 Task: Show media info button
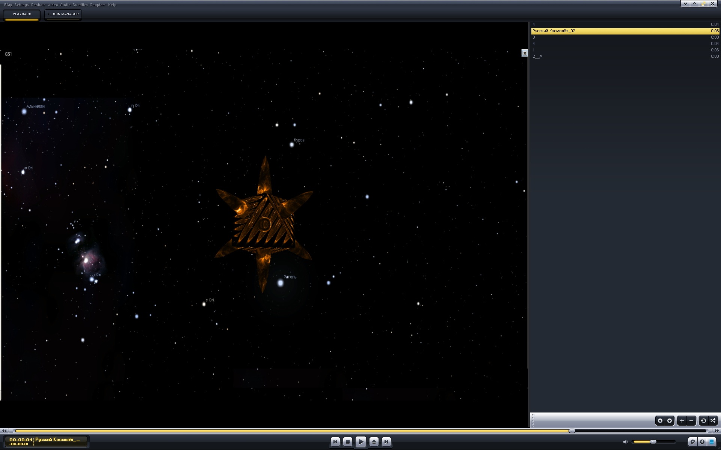[702, 442]
